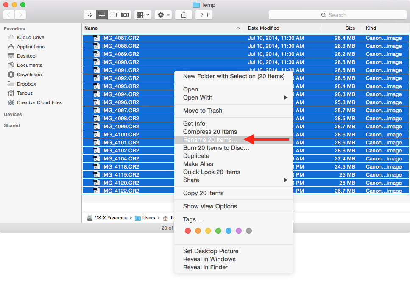
Task: Click the Temp folder title icon
Action: click(x=196, y=5)
